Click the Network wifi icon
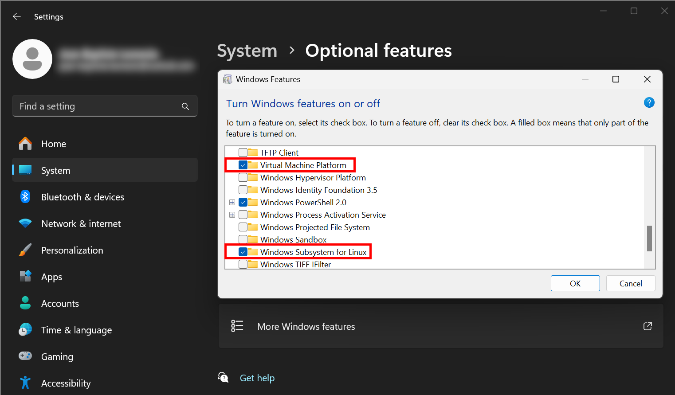Screen dimensions: 675x395 (x=25, y=223)
